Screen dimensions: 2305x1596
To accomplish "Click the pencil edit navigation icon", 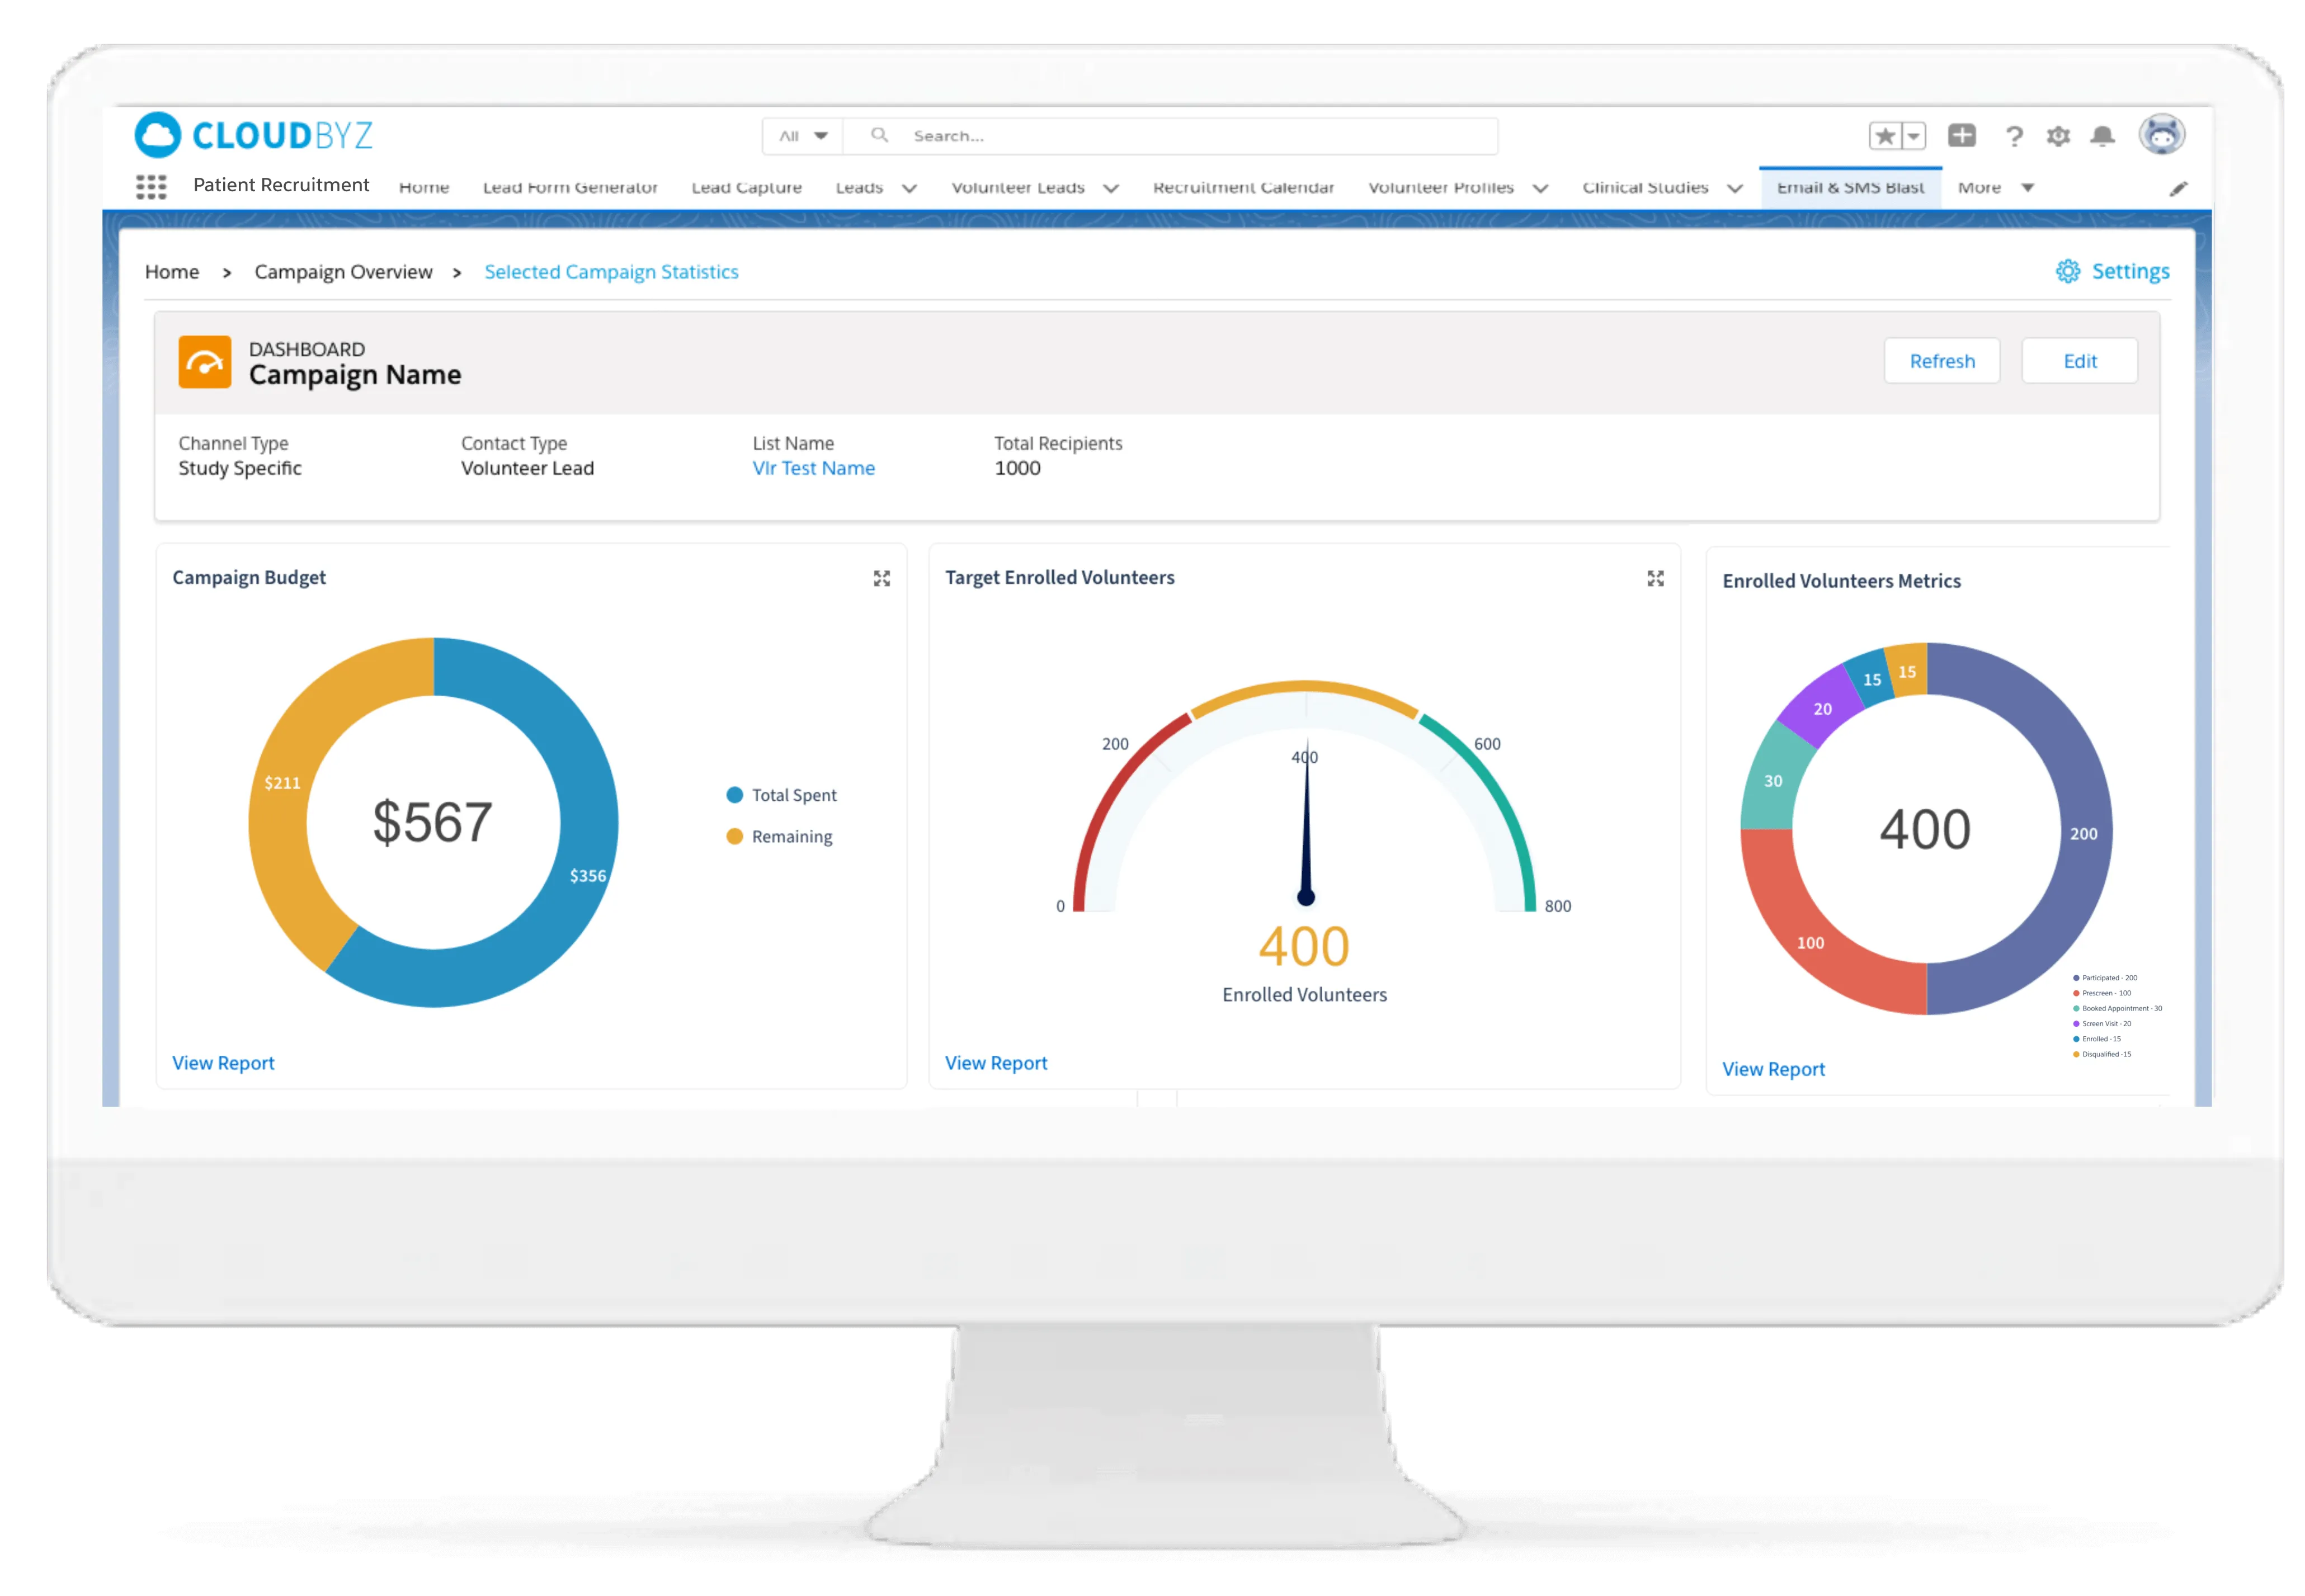I will pos(2178,189).
